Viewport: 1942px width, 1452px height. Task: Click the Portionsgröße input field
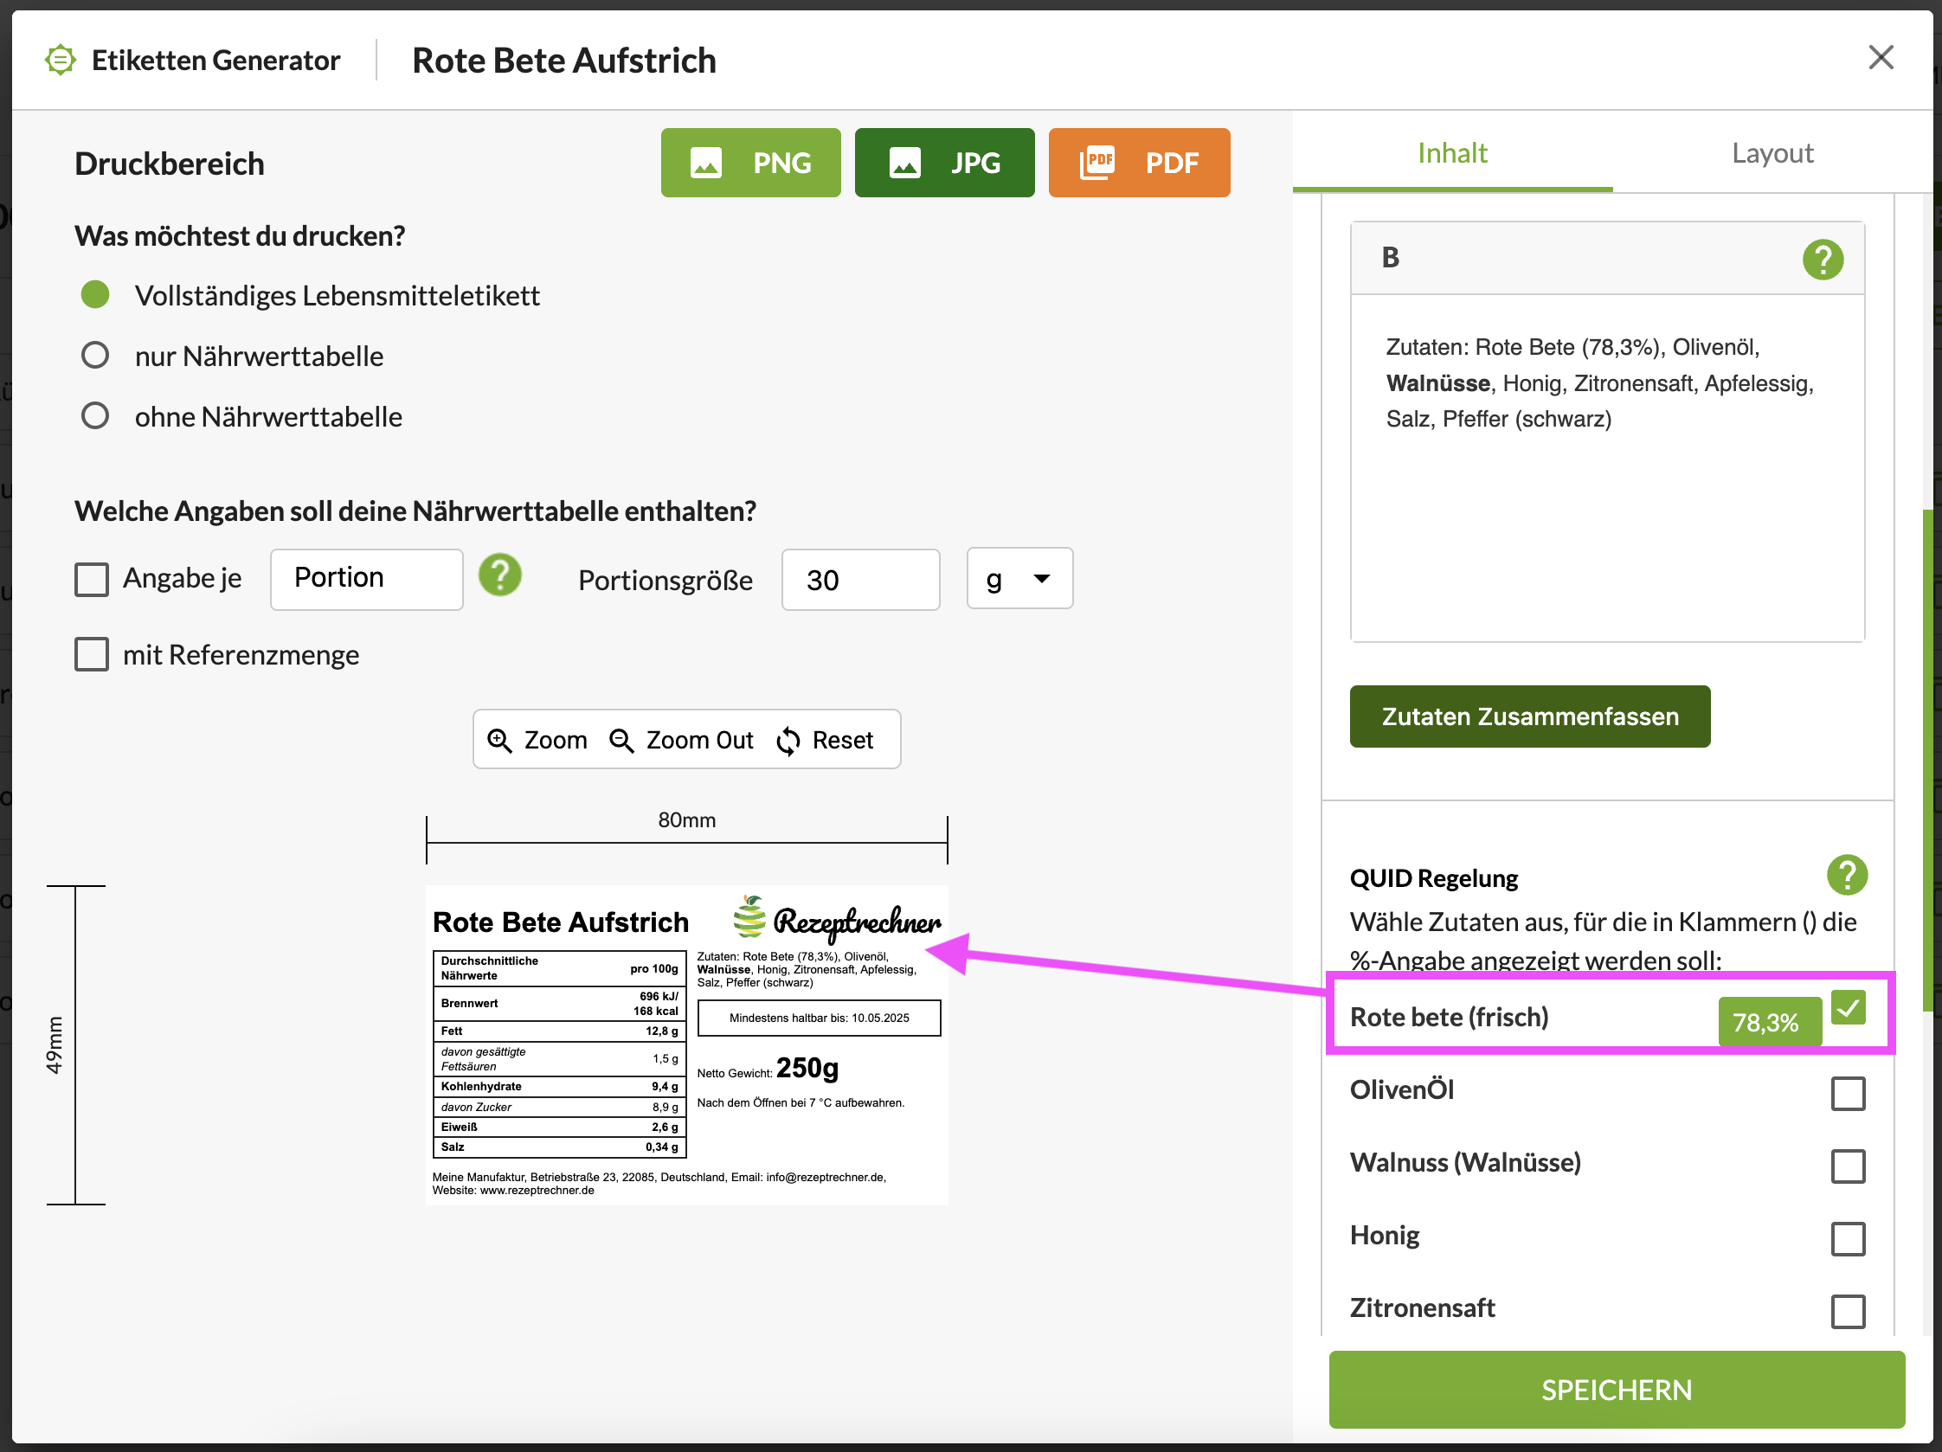click(x=859, y=580)
